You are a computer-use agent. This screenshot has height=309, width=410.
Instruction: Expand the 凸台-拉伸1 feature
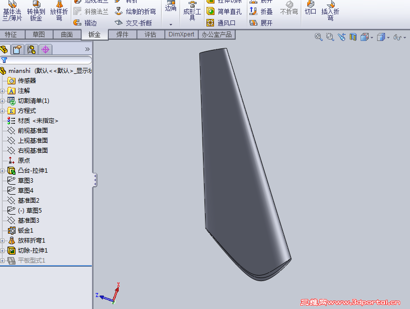pyautogui.click(x=2, y=171)
